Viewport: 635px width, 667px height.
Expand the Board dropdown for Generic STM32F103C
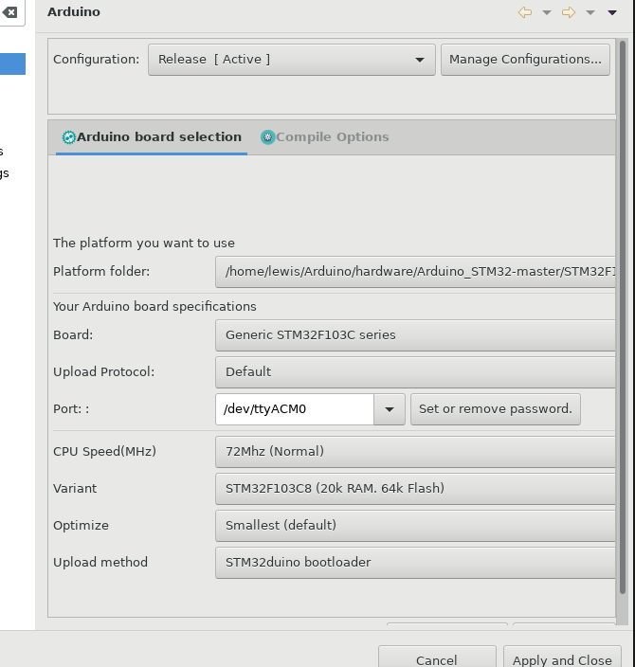click(x=417, y=334)
